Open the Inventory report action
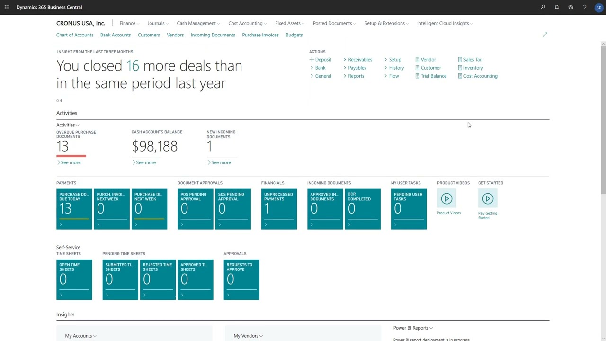The height and width of the screenshot is (341, 606). coord(471,68)
